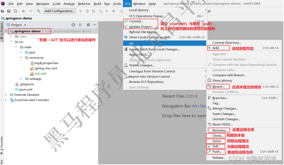Choose Fetch in Git submenu

coord(244,141)
